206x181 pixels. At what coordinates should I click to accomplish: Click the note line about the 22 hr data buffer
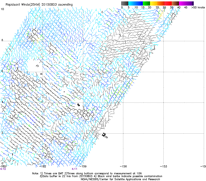66,176
